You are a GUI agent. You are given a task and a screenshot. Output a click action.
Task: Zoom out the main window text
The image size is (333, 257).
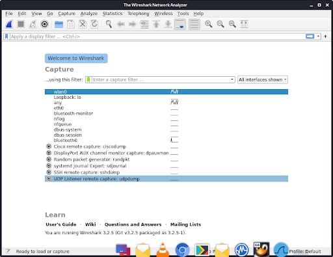tap(220, 24)
